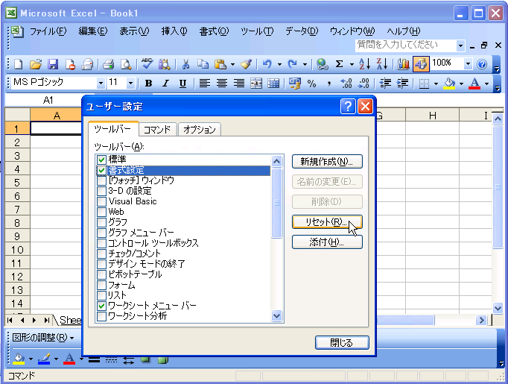
Task: Open the font size dropdown
Action: (130, 84)
